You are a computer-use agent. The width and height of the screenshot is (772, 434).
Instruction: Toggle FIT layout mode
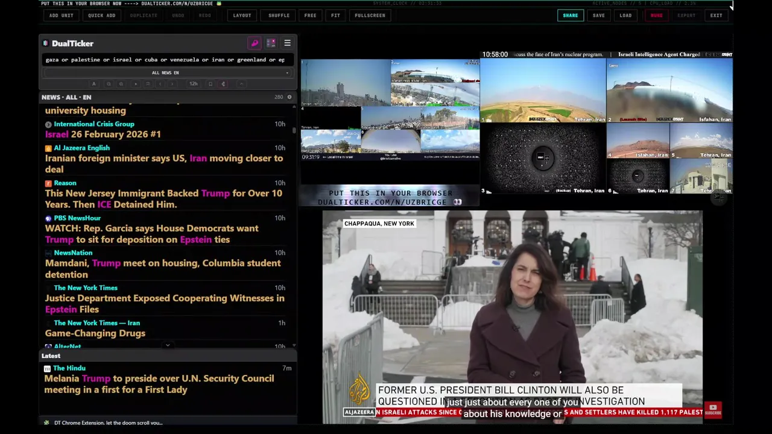pos(335,15)
